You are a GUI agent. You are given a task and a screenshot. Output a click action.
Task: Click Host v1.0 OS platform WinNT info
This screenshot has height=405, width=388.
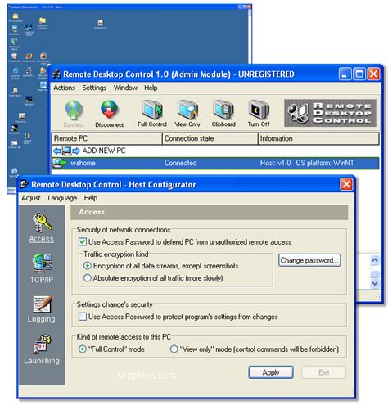[x=307, y=163]
